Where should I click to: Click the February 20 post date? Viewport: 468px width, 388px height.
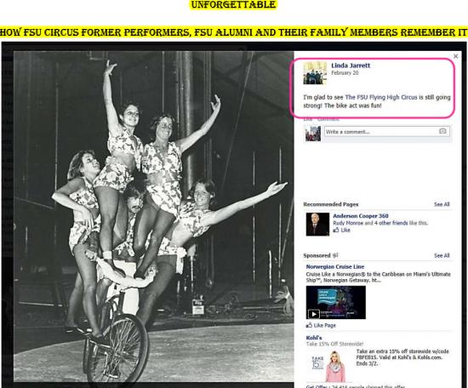click(x=345, y=73)
